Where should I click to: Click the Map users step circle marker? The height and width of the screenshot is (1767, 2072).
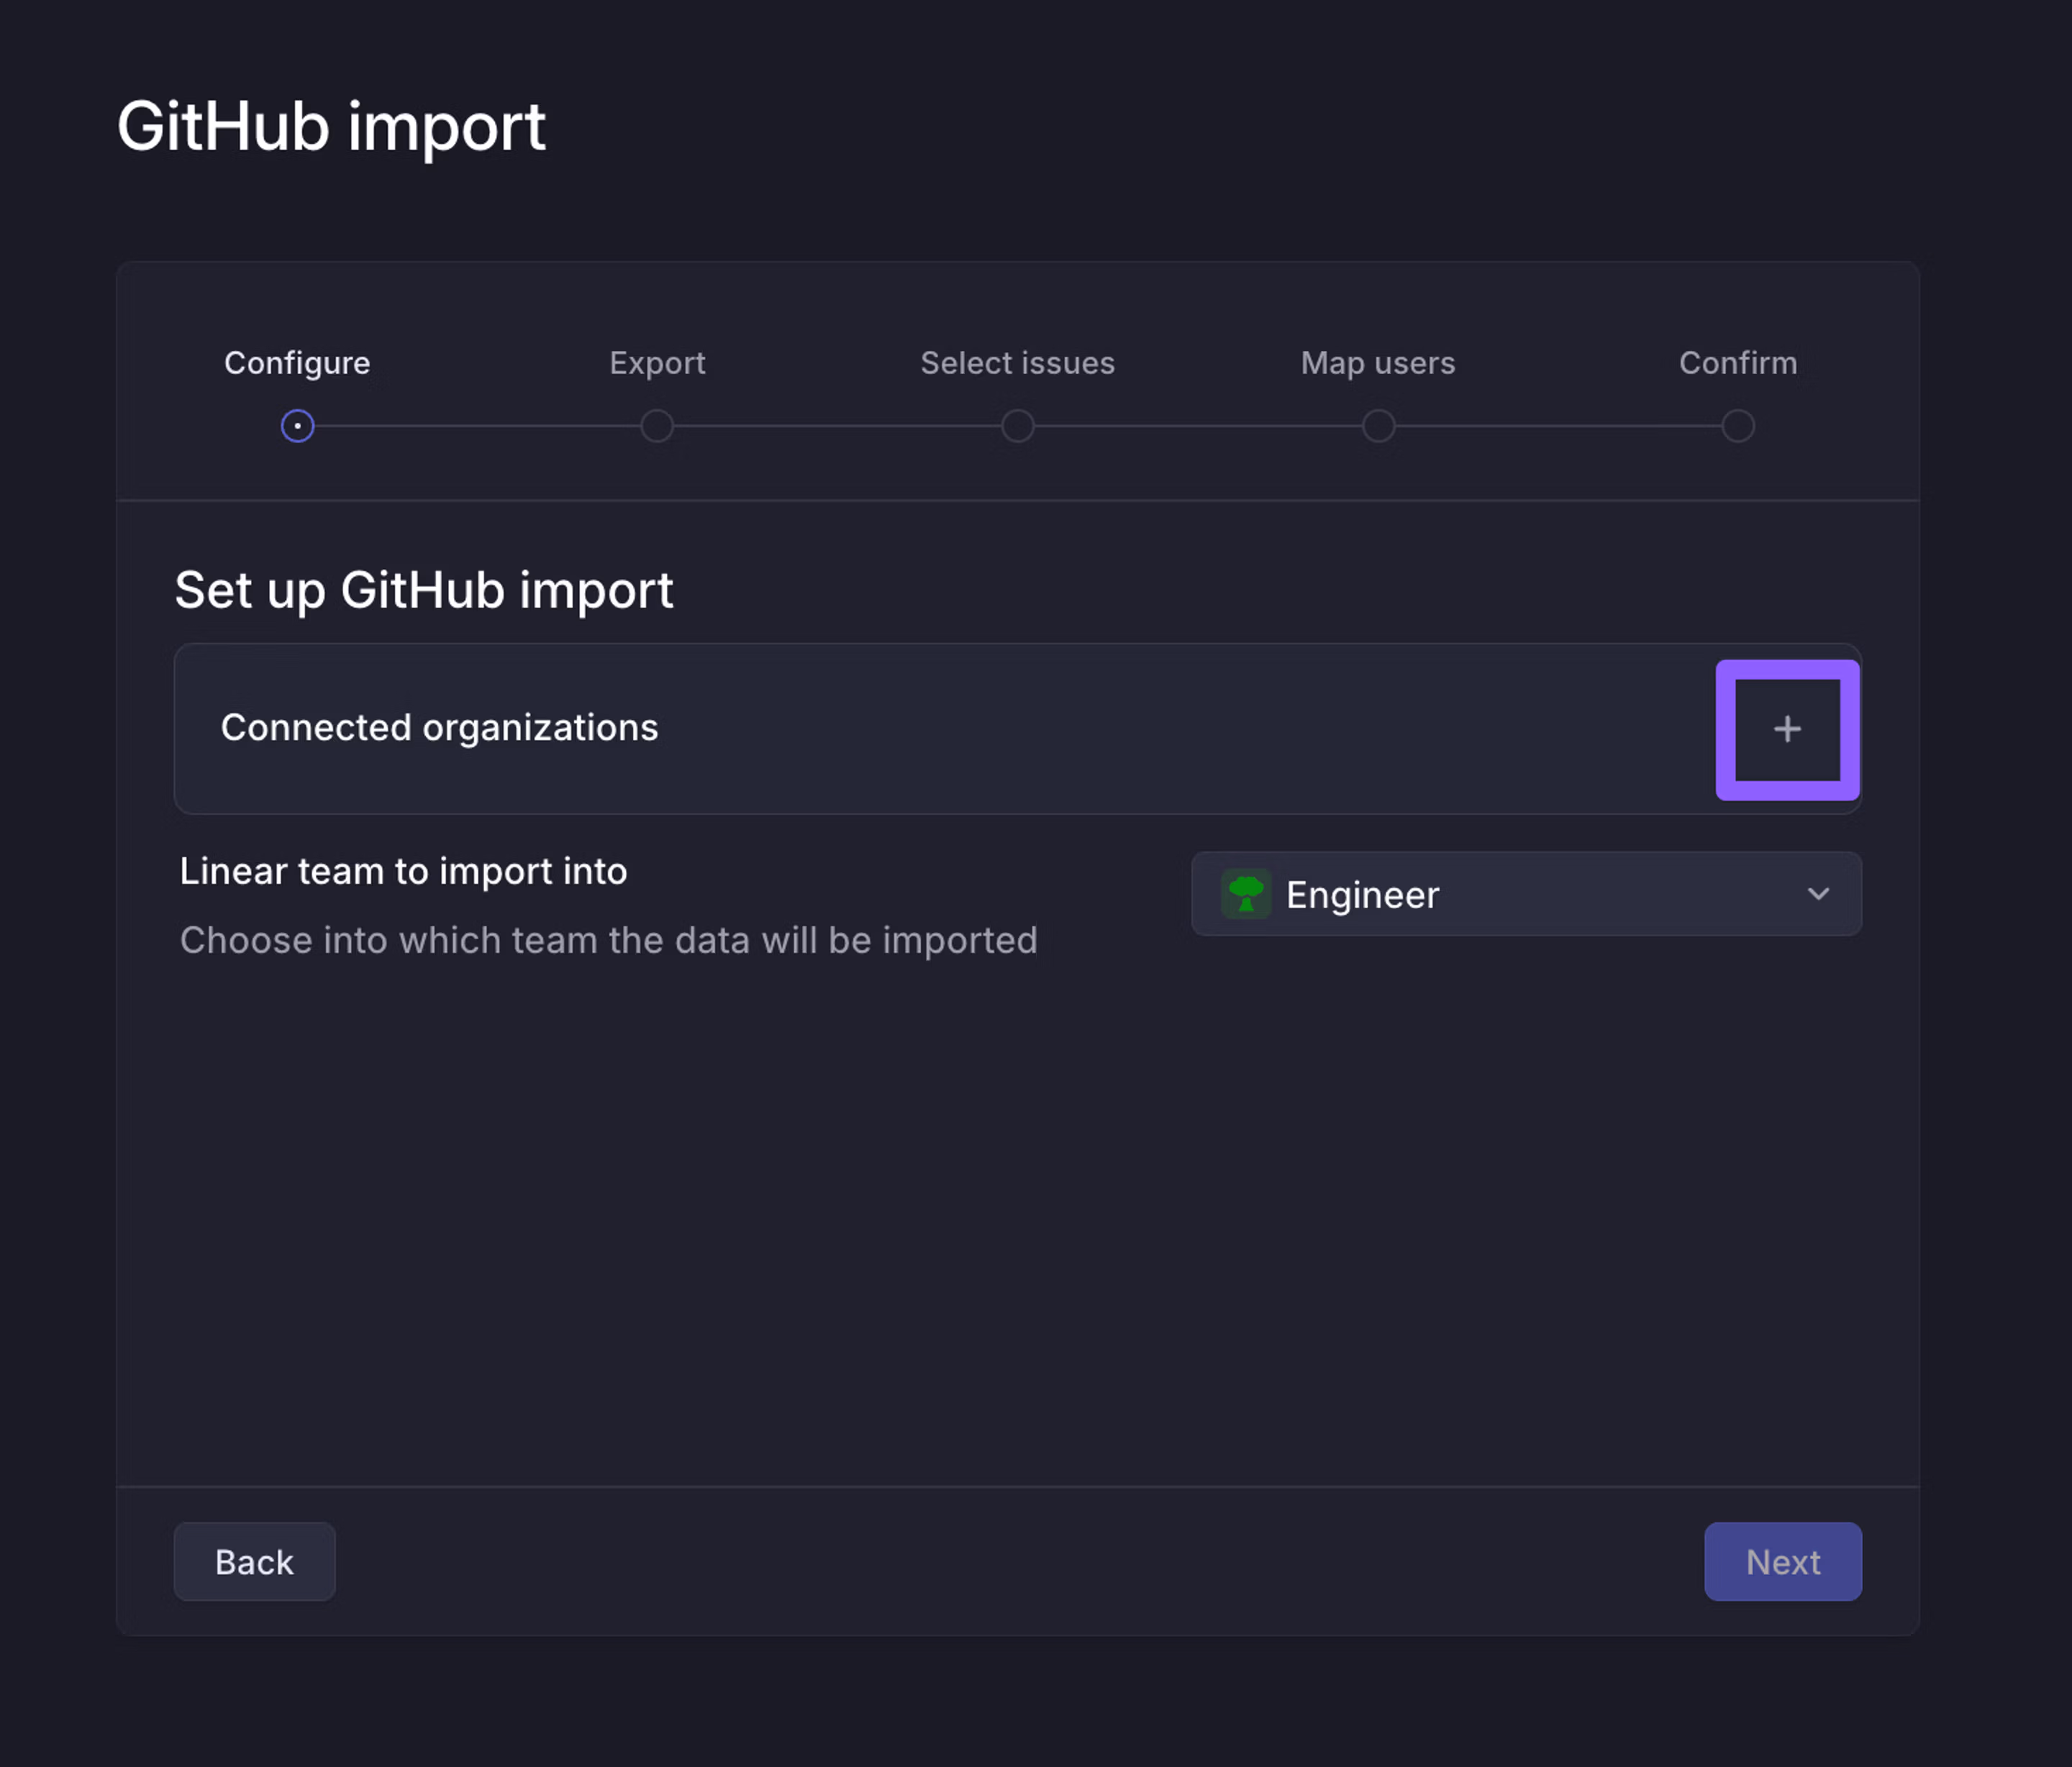coord(1378,426)
